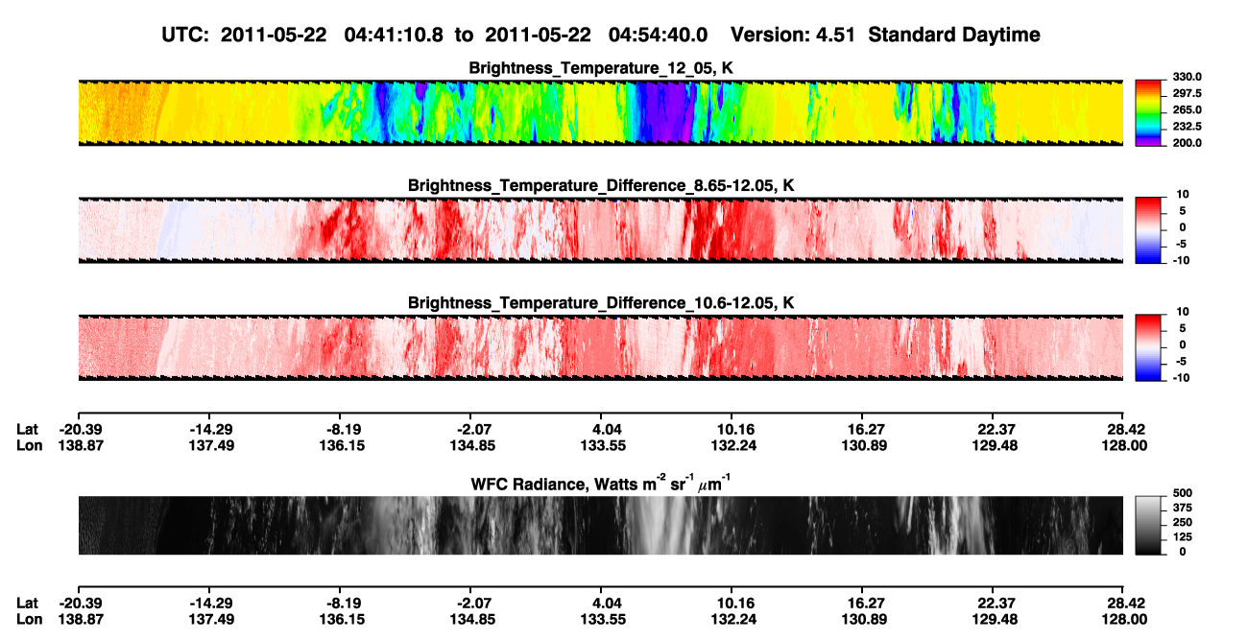This screenshot has height=640, width=1248.
Task: Click upper axis longitude label 134.85
Action: point(470,445)
